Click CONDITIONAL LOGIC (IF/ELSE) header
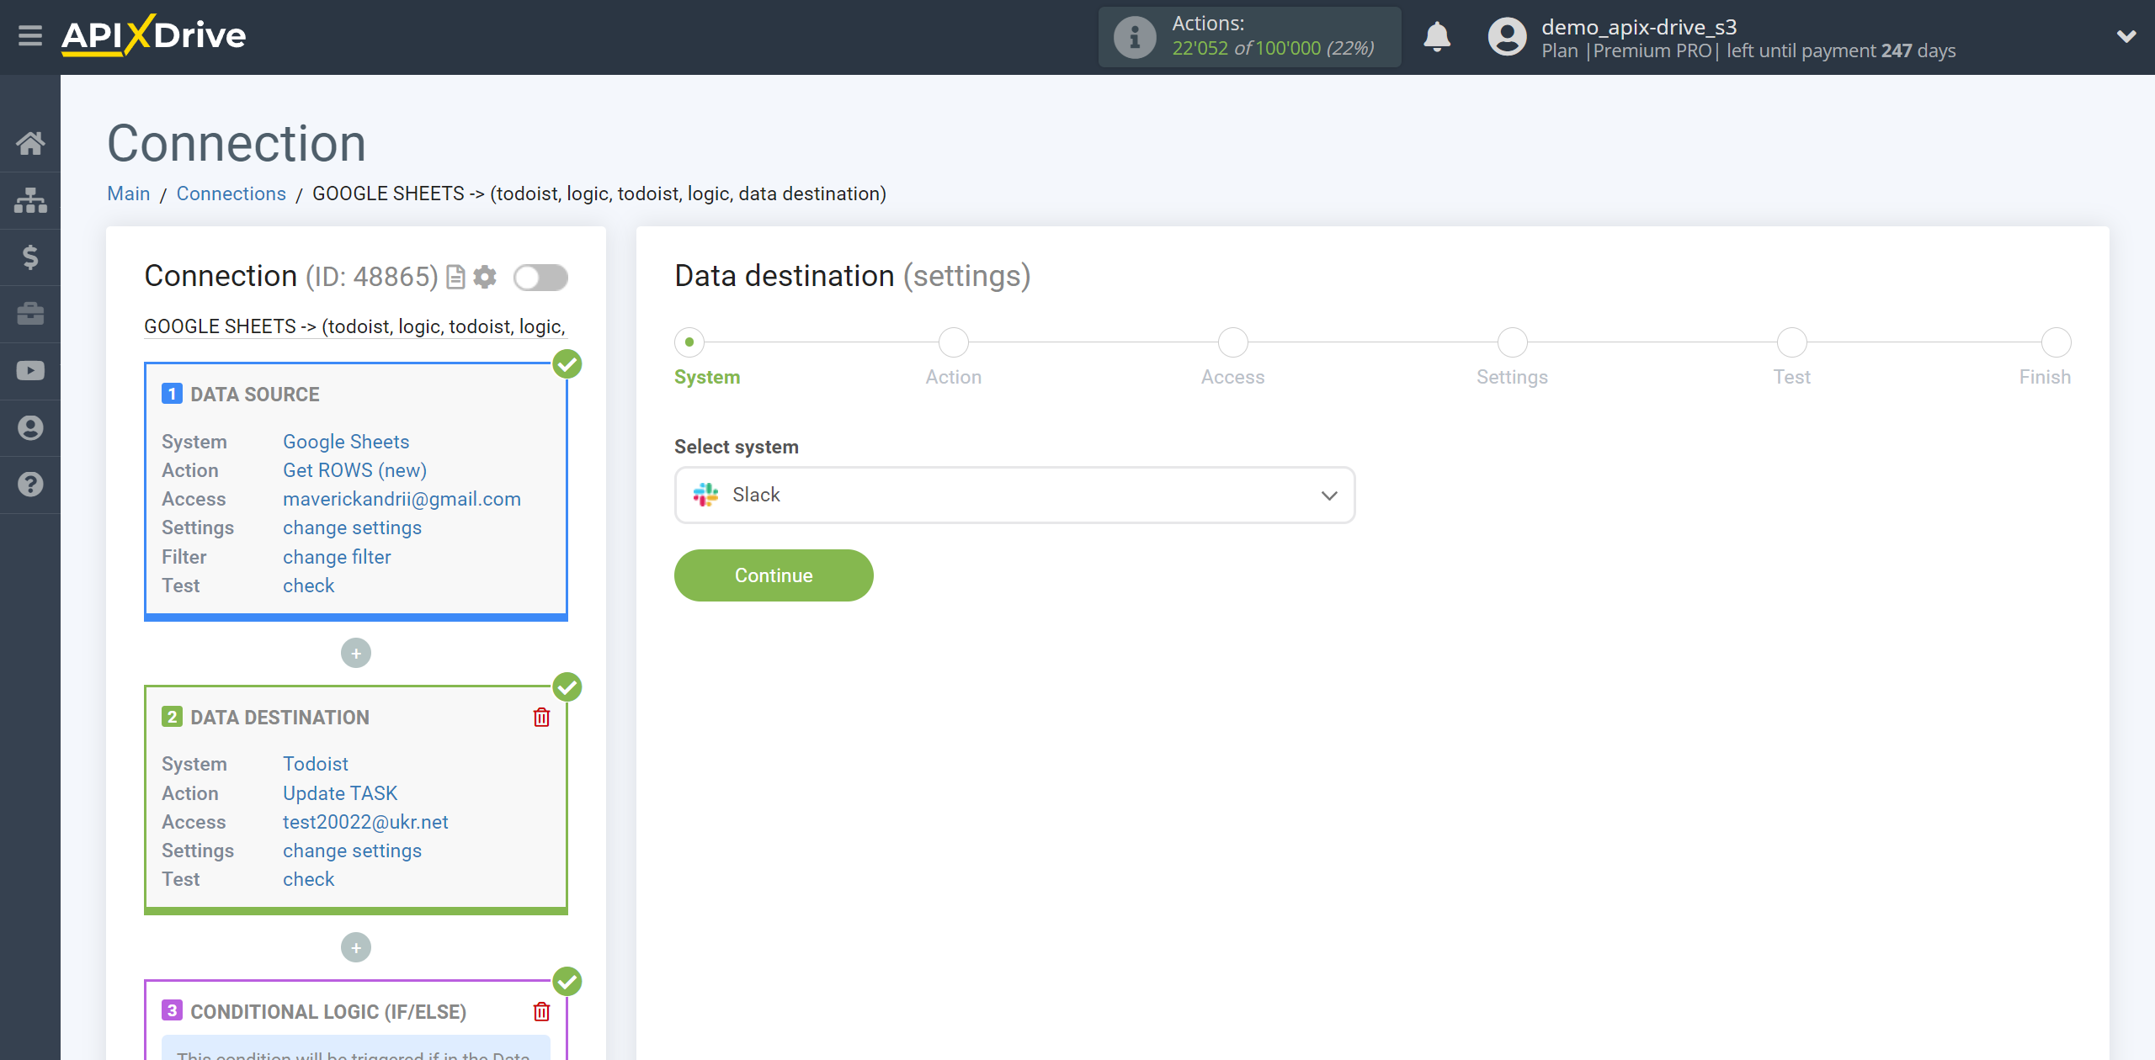The width and height of the screenshot is (2155, 1060). (328, 1012)
